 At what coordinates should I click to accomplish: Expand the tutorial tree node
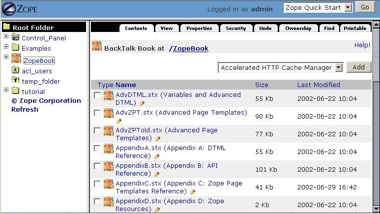pos(6,90)
